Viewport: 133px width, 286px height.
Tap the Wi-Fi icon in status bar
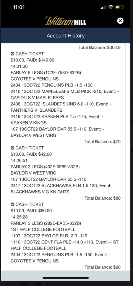pyautogui.click(x=111, y=7)
